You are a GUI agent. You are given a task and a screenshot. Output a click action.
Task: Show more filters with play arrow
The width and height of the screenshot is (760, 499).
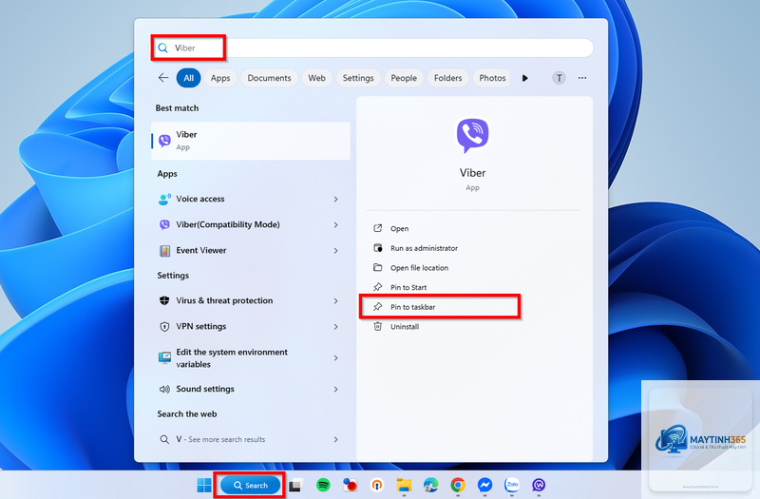tap(525, 78)
